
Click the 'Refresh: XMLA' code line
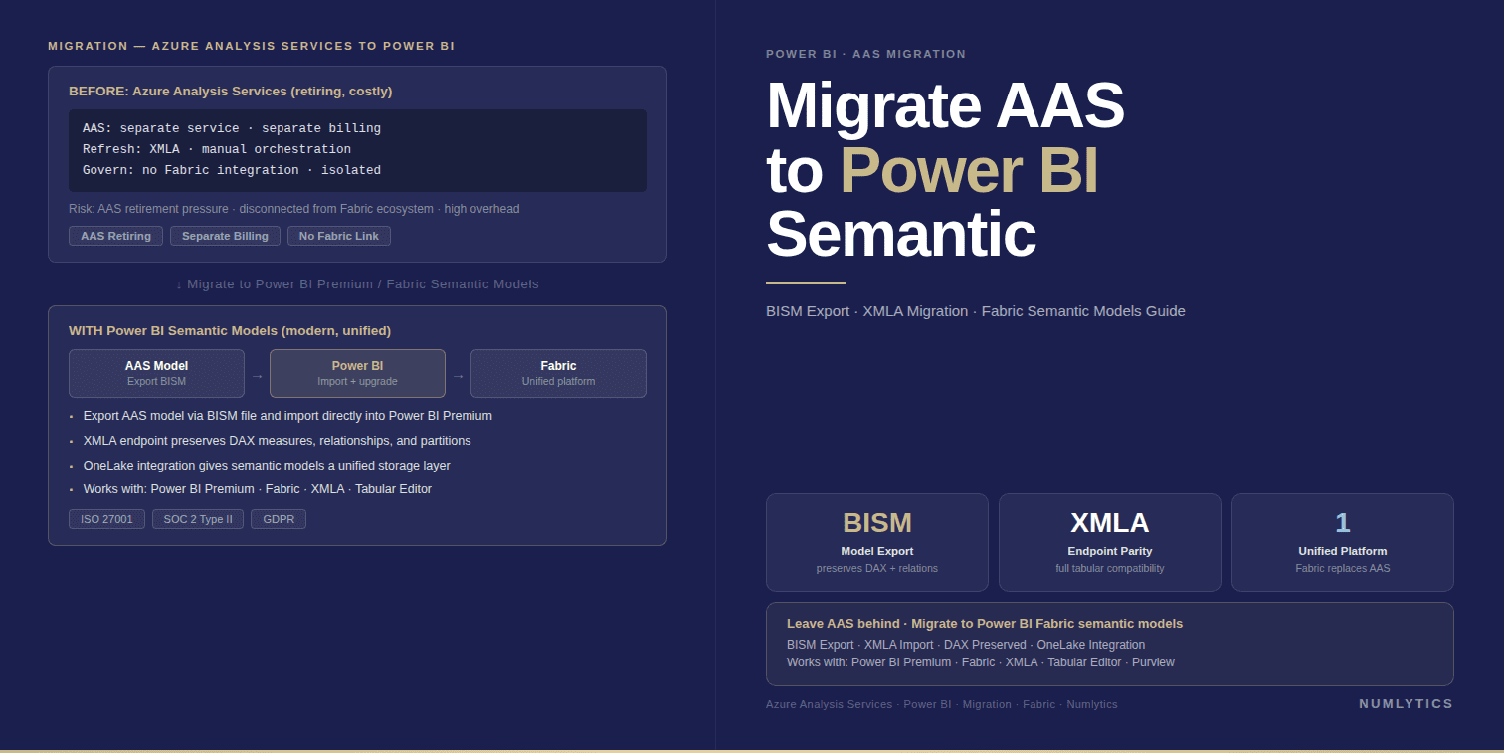(217, 149)
